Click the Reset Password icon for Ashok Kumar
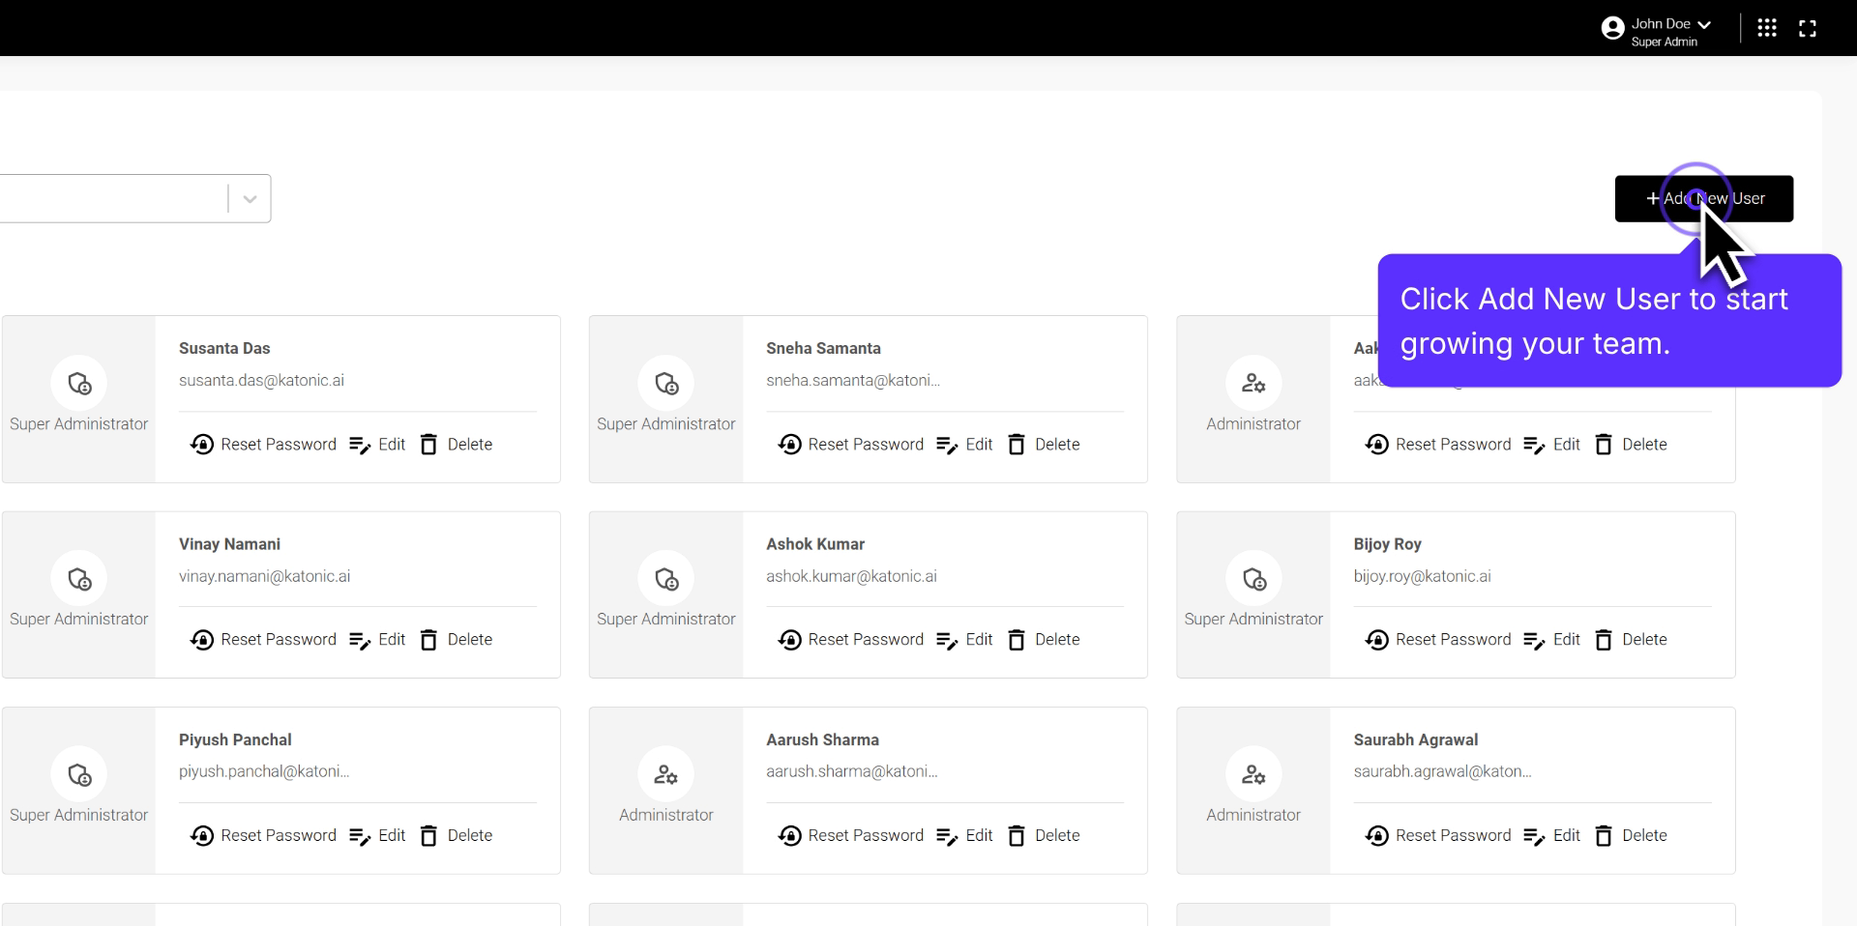Viewport: 1857px width, 926px height. click(789, 640)
